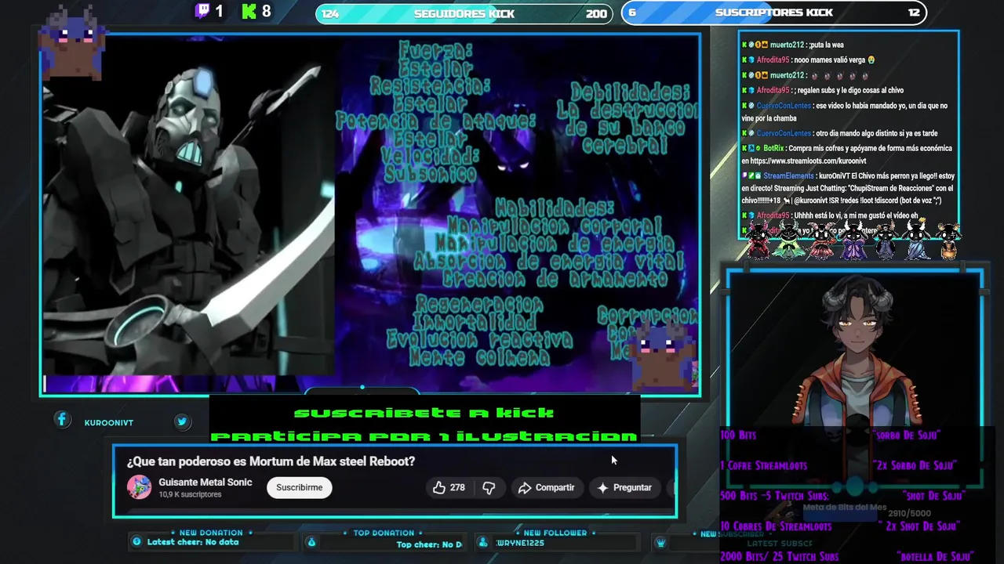Click the Seguidores Kick progress bar
This screenshot has height=564, width=1004.
pyautogui.click(x=464, y=13)
